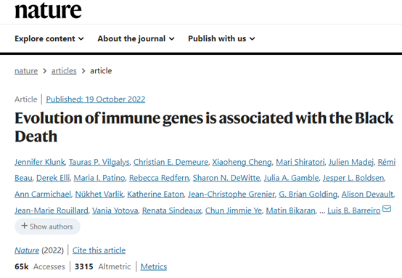Click author Jean-Marie Rouillard
Image resolution: width=402 pixels, height=278 pixels.
pos(52,210)
